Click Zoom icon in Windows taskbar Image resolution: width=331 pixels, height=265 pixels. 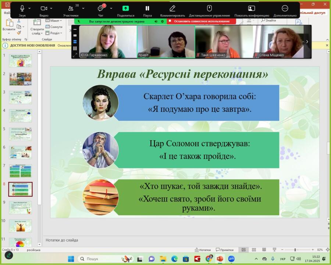(x=231, y=259)
